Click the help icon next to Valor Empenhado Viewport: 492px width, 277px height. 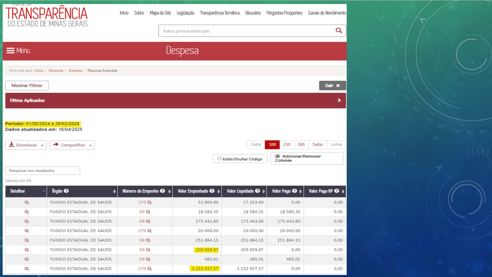(212, 191)
